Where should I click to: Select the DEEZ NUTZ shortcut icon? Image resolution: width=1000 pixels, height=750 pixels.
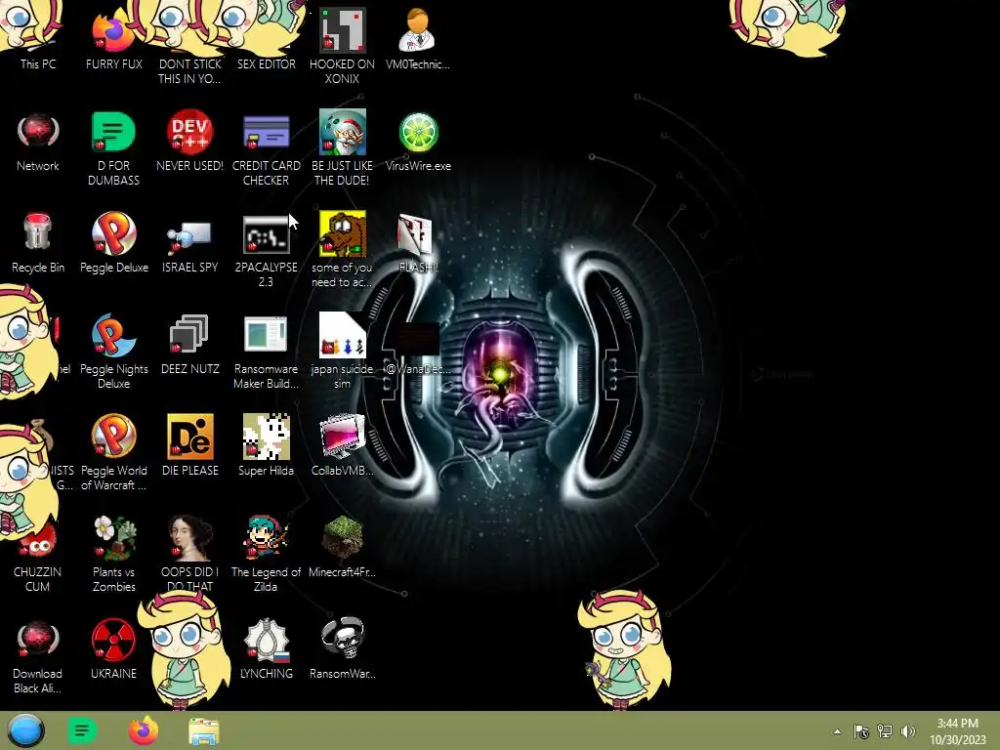click(x=189, y=346)
